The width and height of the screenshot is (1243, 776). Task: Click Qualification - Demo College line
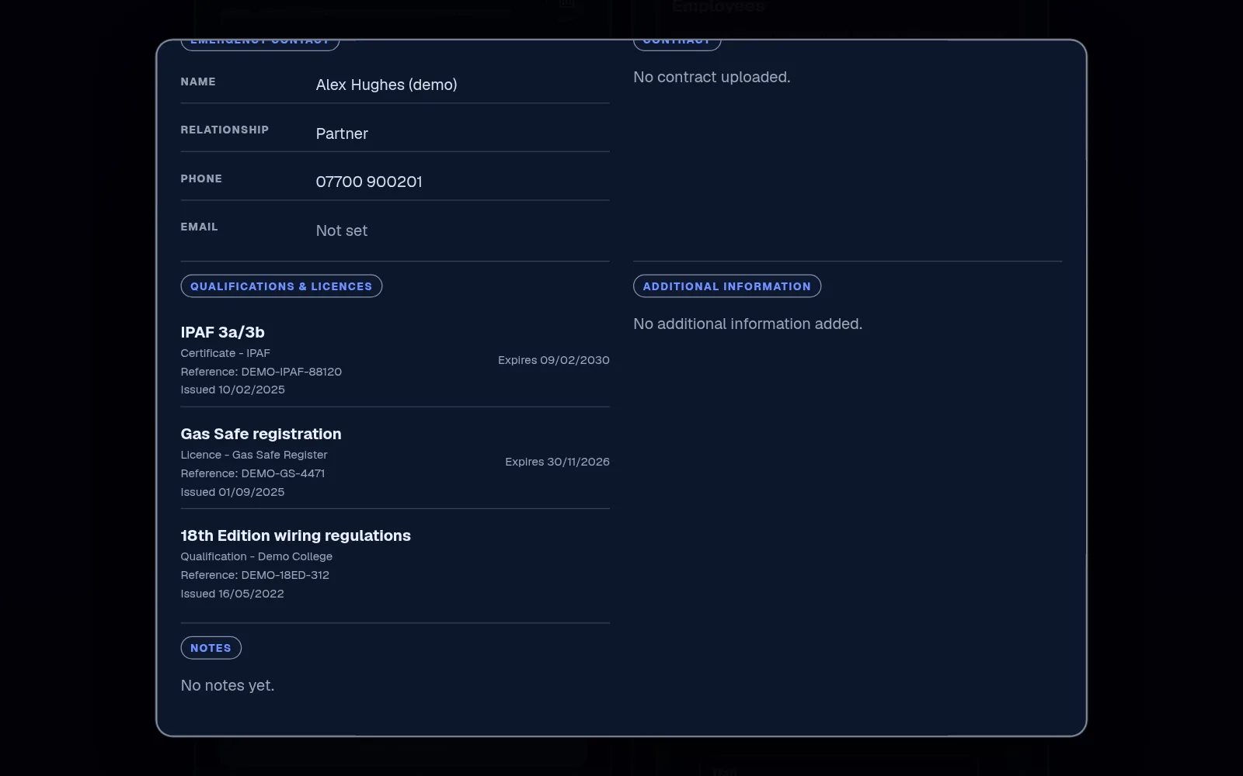(256, 556)
